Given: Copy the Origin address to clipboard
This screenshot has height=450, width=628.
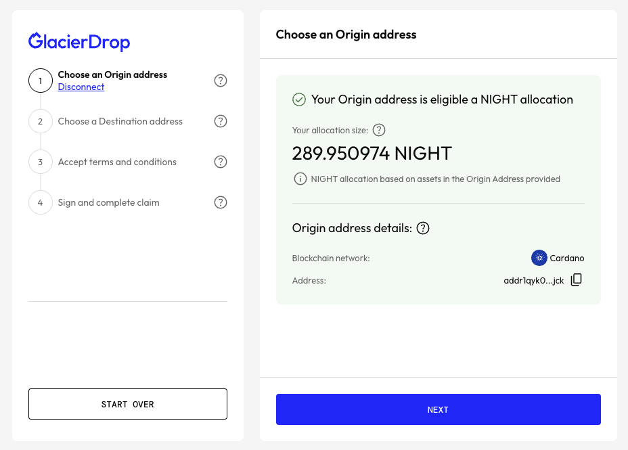Looking at the screenshot, I should point(576,279).
